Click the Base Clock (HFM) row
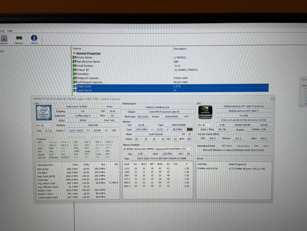The width and height of the screenshot is (307, 231). click(x=77, y=176)
